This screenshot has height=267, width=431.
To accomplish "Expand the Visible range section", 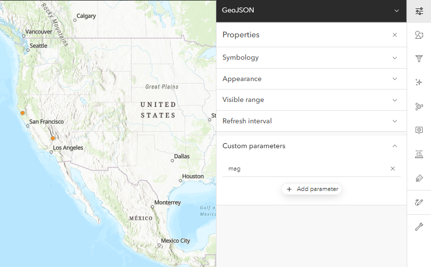I will coord(311,100).
